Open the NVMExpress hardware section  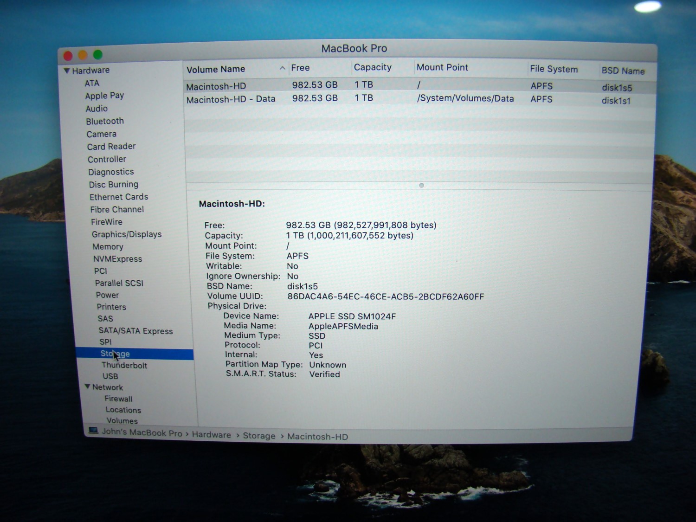117,259
